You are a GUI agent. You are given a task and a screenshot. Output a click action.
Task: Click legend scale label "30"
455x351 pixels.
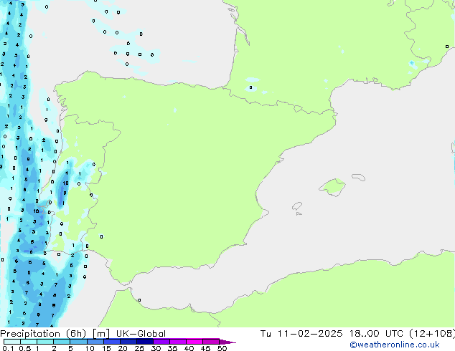pyautogui.click(x=156, y=348)
